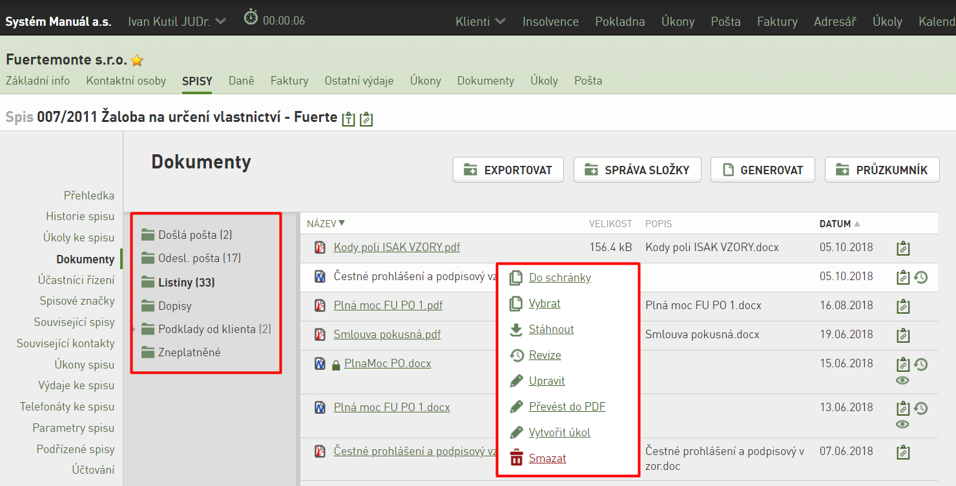The width and height of the screenshot is (956, 486).
Task: Click the stopwatch timer icon in header
Action: [251, 17]
